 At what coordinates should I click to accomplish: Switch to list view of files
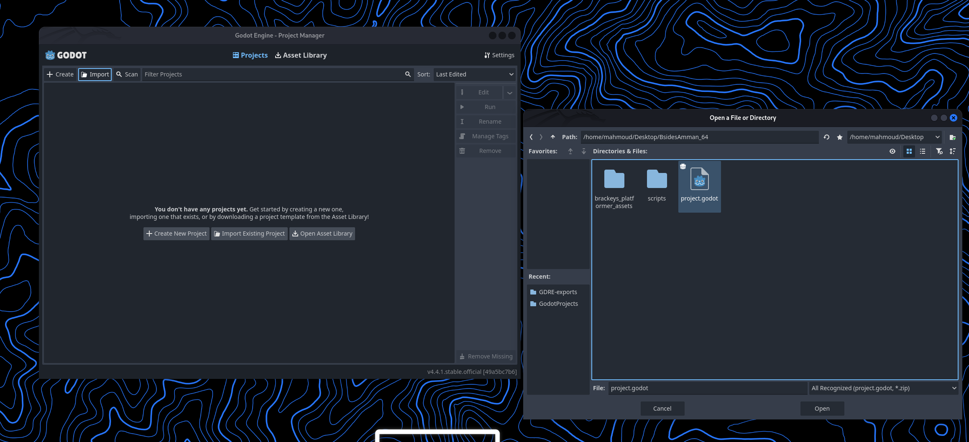923,151
